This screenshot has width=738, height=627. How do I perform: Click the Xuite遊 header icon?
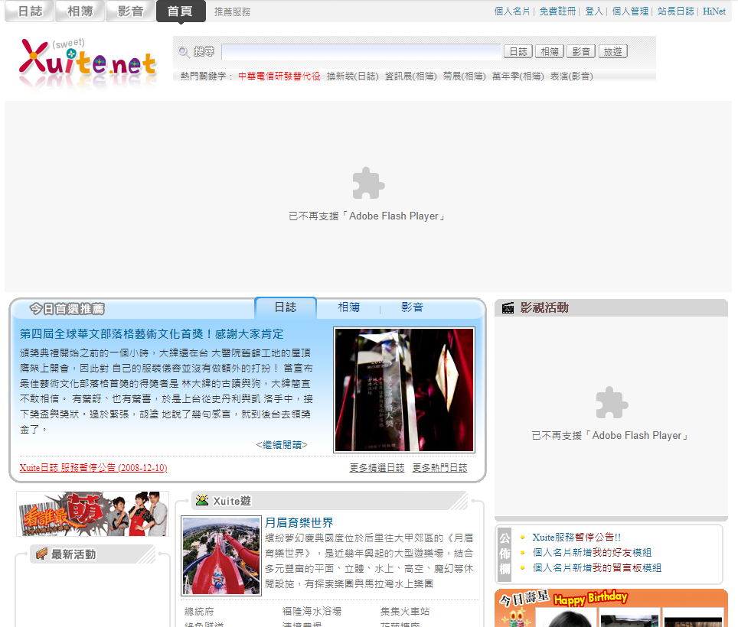202,501
